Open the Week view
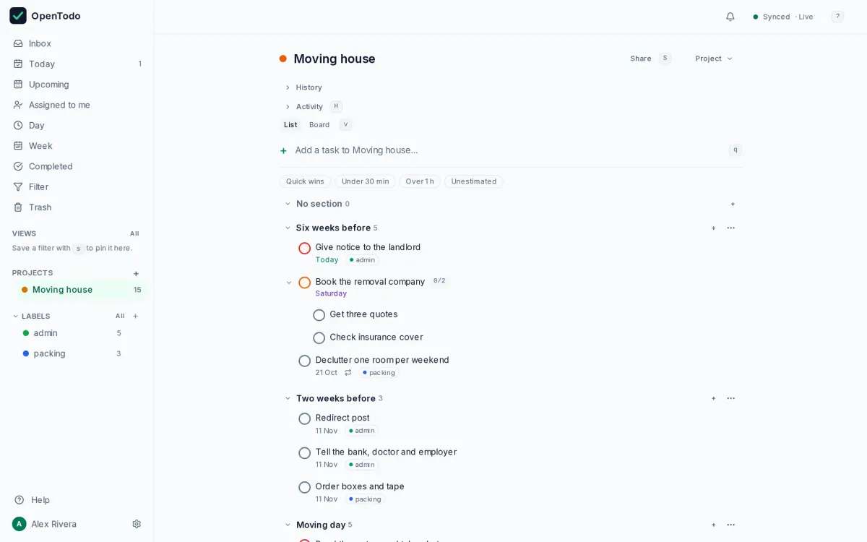867x542 pixels. tap(77, 146)
